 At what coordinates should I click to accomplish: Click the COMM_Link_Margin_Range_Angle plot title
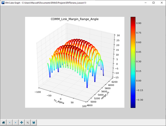click(x=74, y=19)
